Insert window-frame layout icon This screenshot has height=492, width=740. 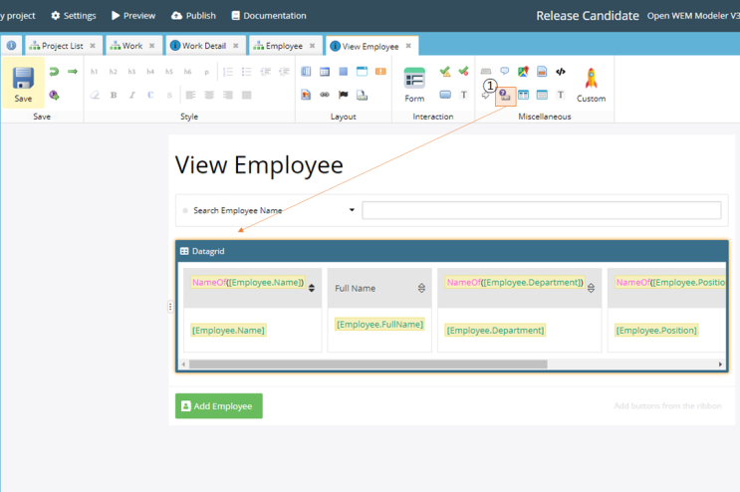(x=362, y=72)
